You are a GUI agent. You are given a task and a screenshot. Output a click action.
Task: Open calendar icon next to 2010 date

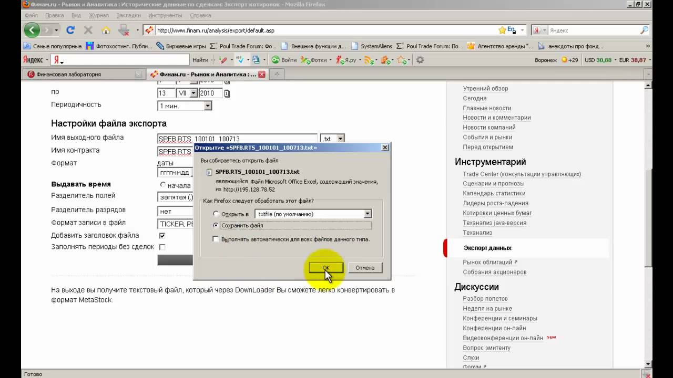pyautogui.click(x=227, y=93)
